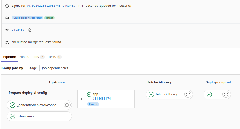This screenshot has height=129, width=240.
Task: Open the v0.0.20220412052745-e4ca40af ref link
Action: (51, 6)
